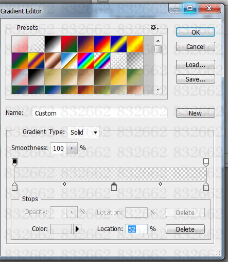Choose the rainbow spectrum gradient preset
The image size is (228, 262).
[85, 61]
